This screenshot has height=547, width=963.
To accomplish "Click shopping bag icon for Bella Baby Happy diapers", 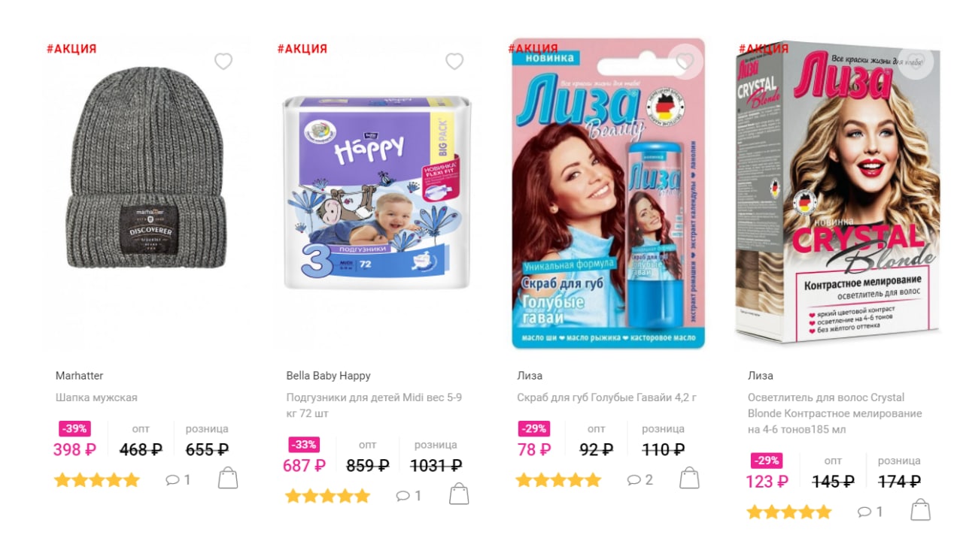I will (459, 494).
